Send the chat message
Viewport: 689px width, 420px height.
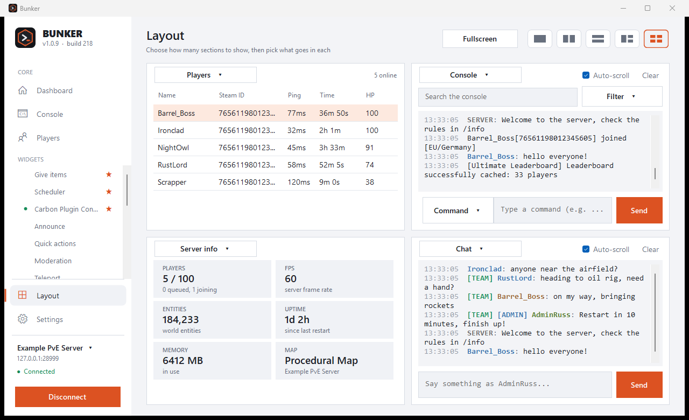(x=639, y=385)
